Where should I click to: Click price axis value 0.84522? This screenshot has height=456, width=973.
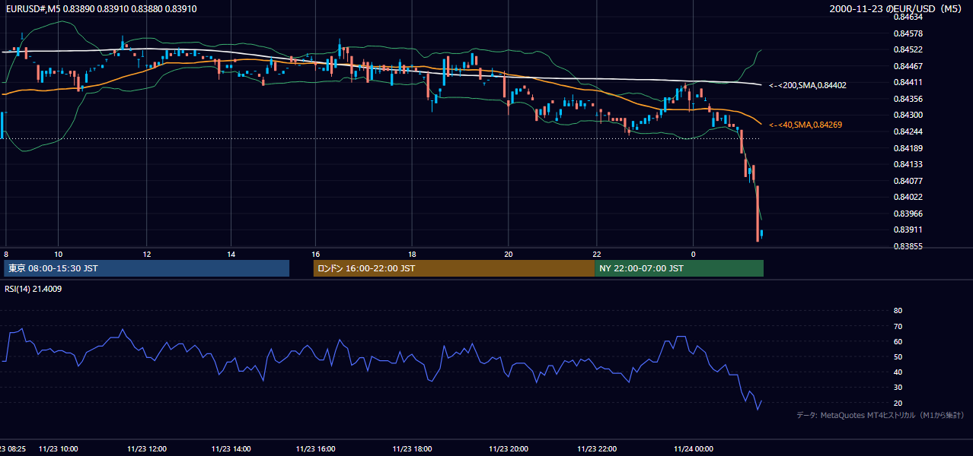pos(908,50)
